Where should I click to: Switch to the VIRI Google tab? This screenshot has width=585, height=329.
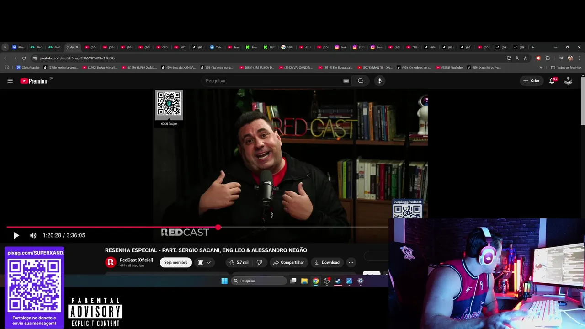[287, 47]
